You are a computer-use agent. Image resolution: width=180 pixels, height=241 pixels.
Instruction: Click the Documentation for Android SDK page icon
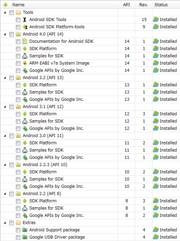24,41
